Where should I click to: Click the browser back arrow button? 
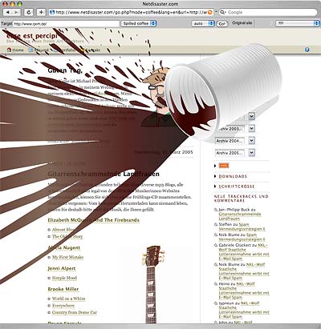8,12
